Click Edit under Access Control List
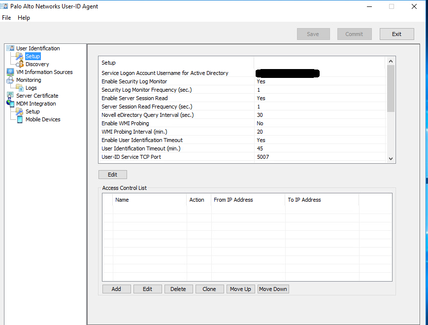 coord(147,289)
